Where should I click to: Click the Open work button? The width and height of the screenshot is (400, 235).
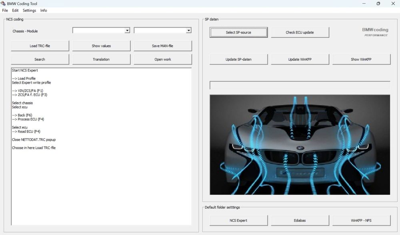pos(162,59)
